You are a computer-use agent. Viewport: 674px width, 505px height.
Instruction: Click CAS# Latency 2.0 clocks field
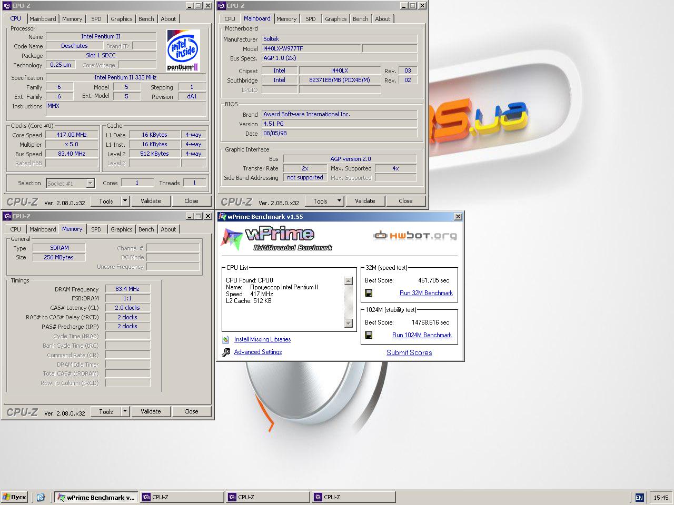(x=127, y=308)
